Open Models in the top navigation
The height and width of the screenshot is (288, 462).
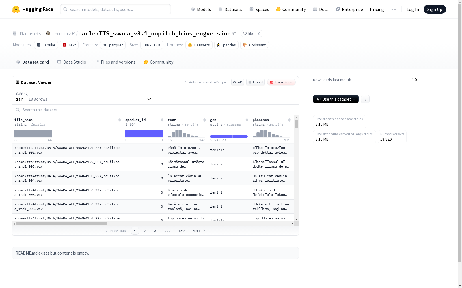point(201,9)
